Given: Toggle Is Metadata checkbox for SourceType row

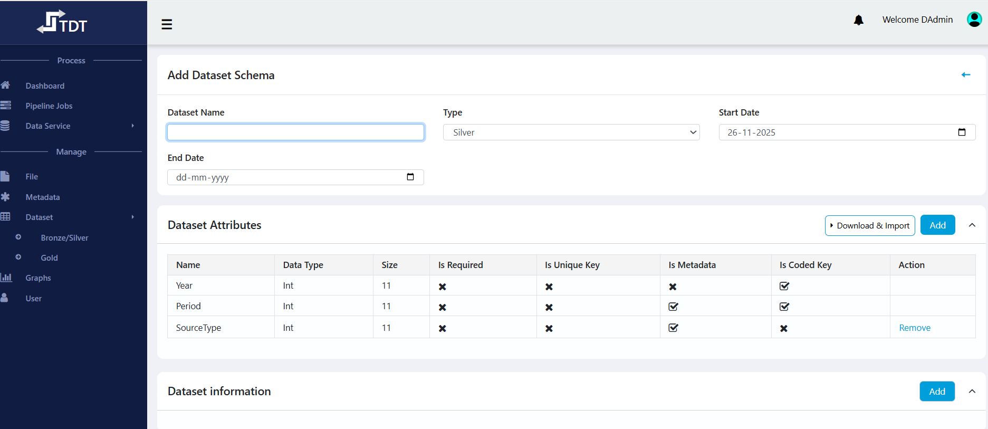Looking at the screenshot, I should (x=673, y=328).
